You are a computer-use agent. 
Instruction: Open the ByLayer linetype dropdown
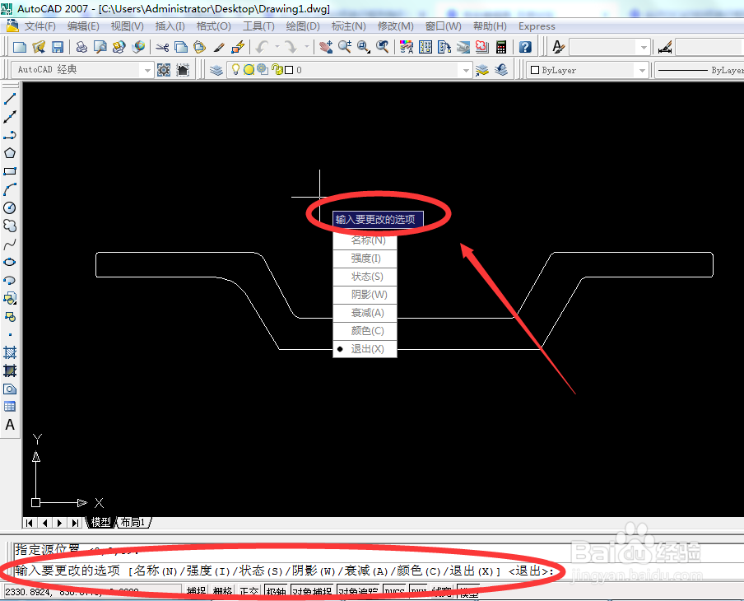(x=700, y=70)
